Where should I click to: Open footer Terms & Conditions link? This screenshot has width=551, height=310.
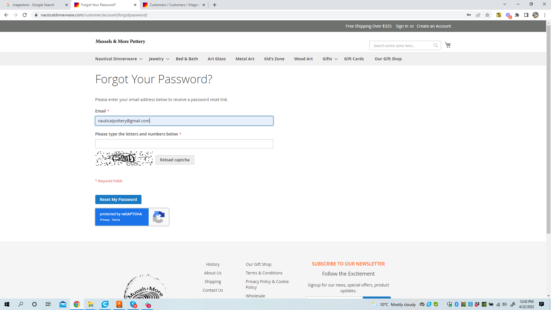click(264, 273)
